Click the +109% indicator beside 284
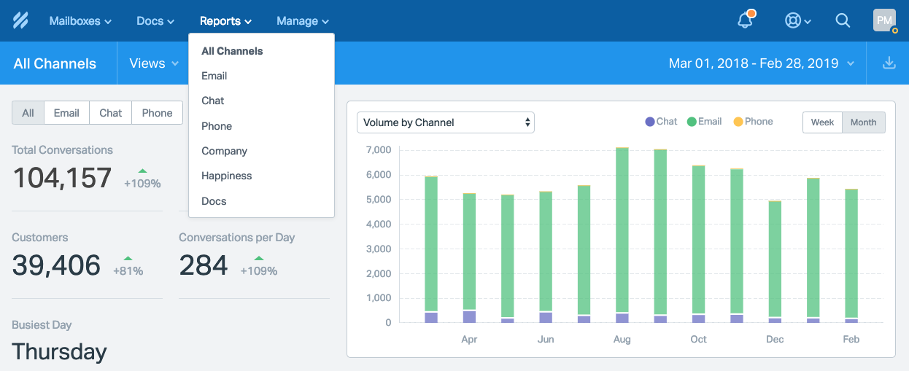Screen dimensions: 909x371 259,266
